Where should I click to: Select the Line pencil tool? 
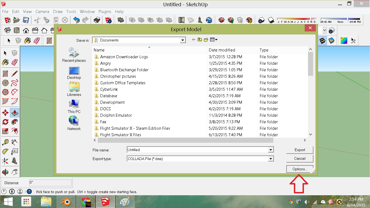[x=15, y=73]
